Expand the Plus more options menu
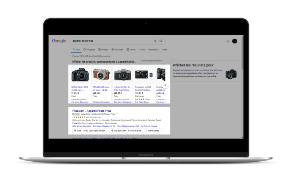 point(142,50)
